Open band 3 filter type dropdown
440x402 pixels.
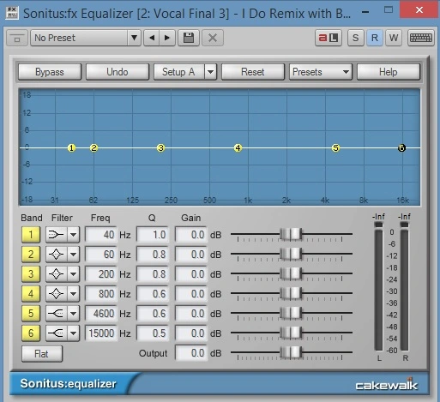coord(74,274)
